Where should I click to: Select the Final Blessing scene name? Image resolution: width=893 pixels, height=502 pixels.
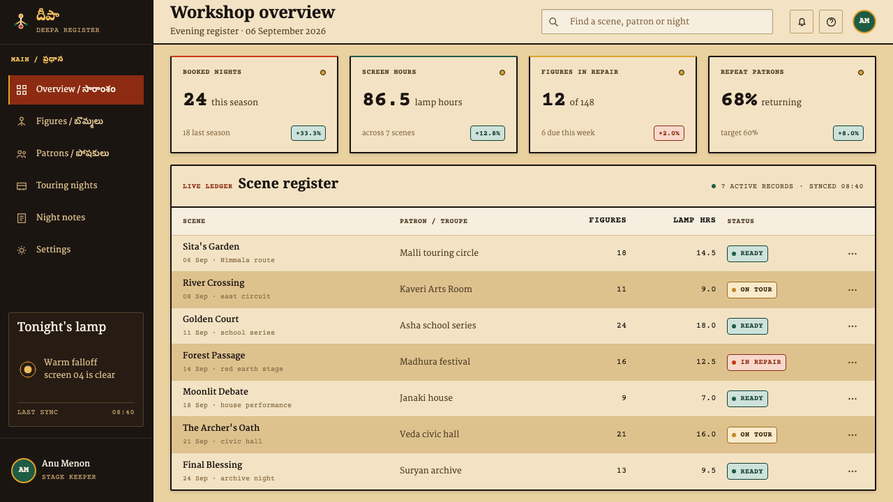pyautogui.click(x=213, y=465)
